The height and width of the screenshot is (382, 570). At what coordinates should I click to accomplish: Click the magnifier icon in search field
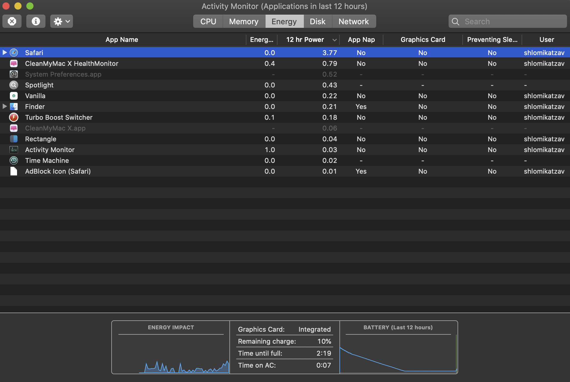click(455, 22)
